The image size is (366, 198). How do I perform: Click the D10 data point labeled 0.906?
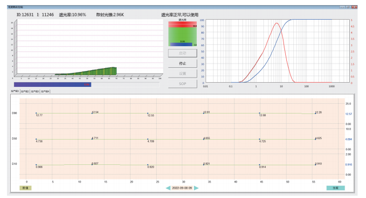click(x=36, y=165)
